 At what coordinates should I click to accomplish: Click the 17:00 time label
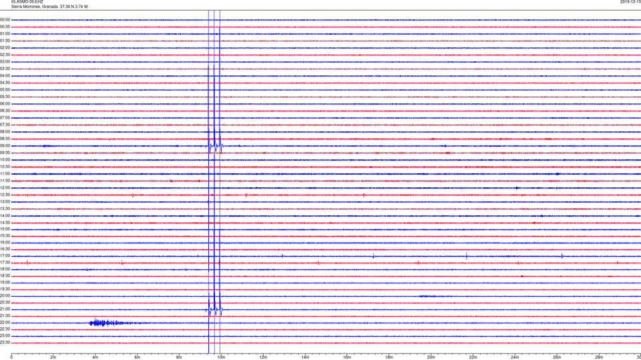coord(5,256)
